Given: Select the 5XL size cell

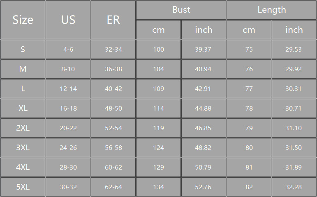Looking at the screenshot, I should click(x=23, y=187).
